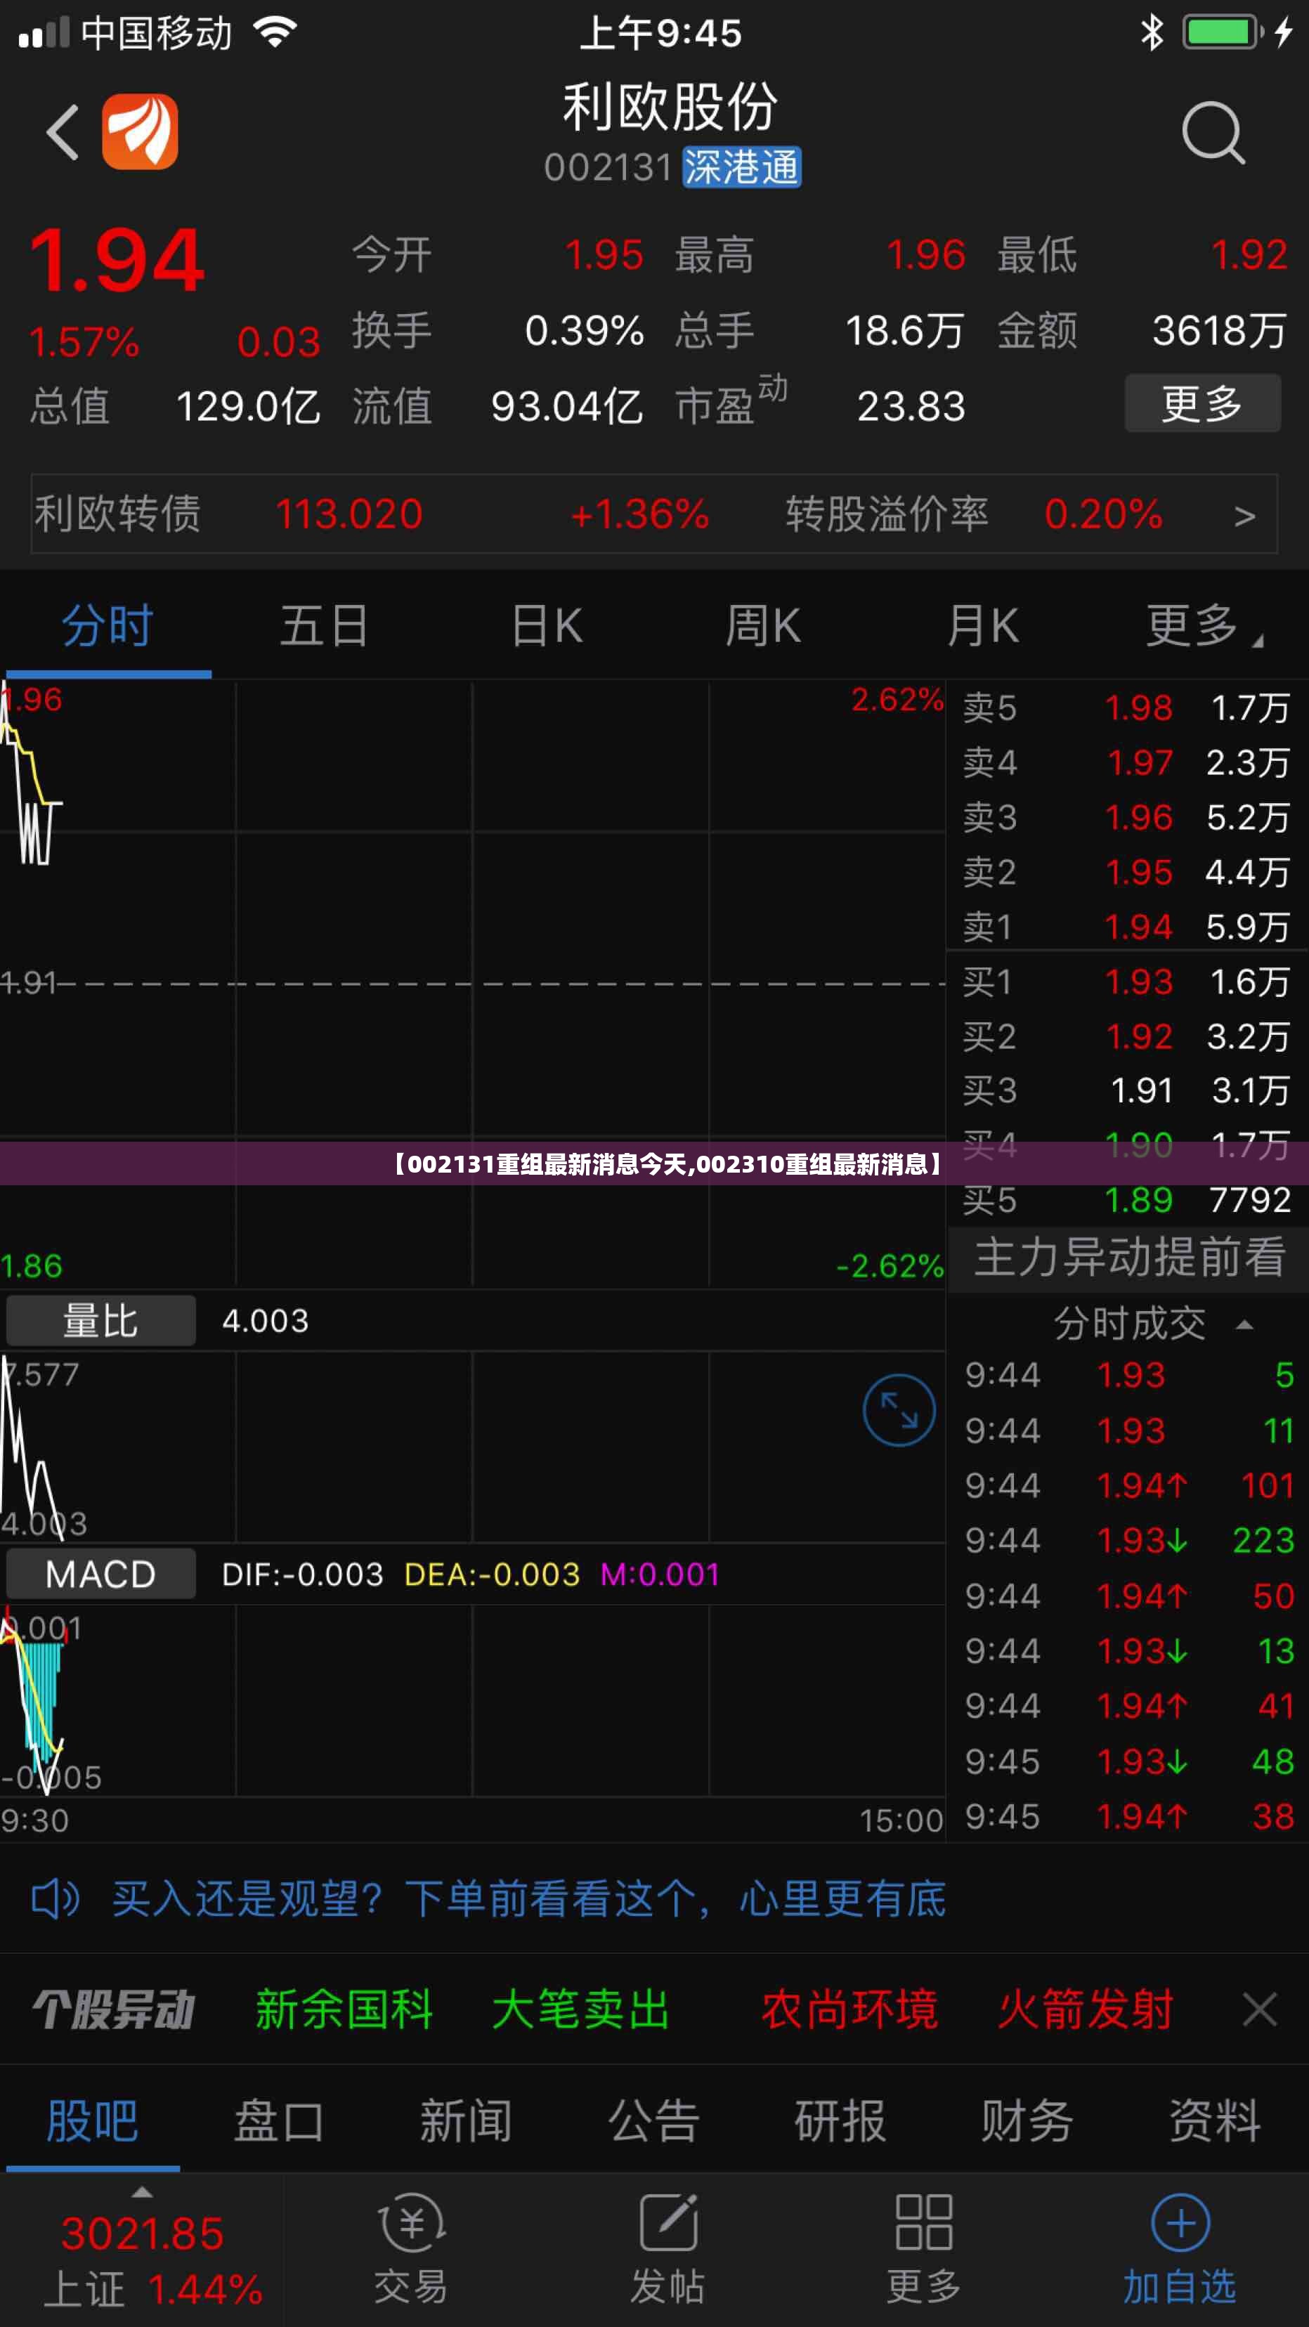This screenshot has height=2327, width=1309.
Task: Tap the large 1.94 current price
Action: pos(117,261)
